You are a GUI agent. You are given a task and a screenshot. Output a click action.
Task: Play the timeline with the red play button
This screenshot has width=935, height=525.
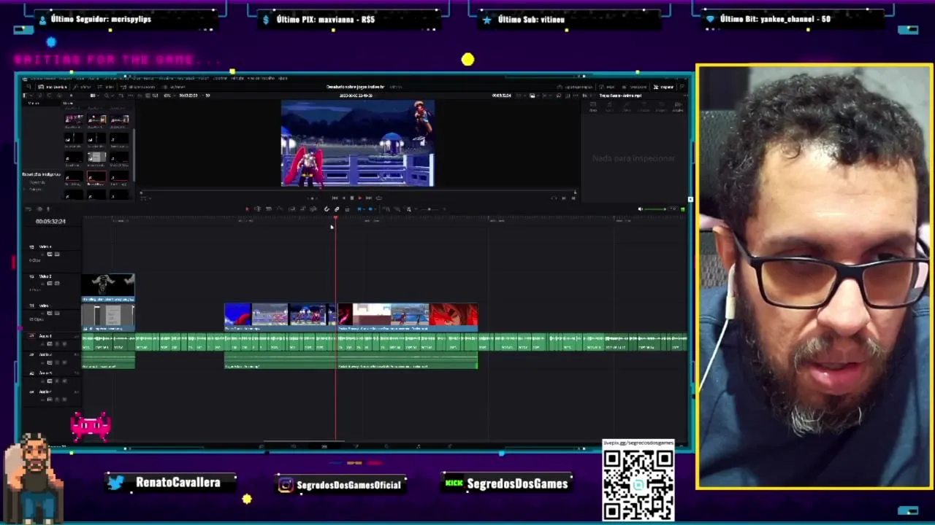click(x=359, y=198)
